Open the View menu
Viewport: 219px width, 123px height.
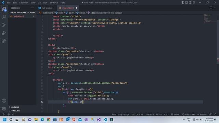point(33,3)
